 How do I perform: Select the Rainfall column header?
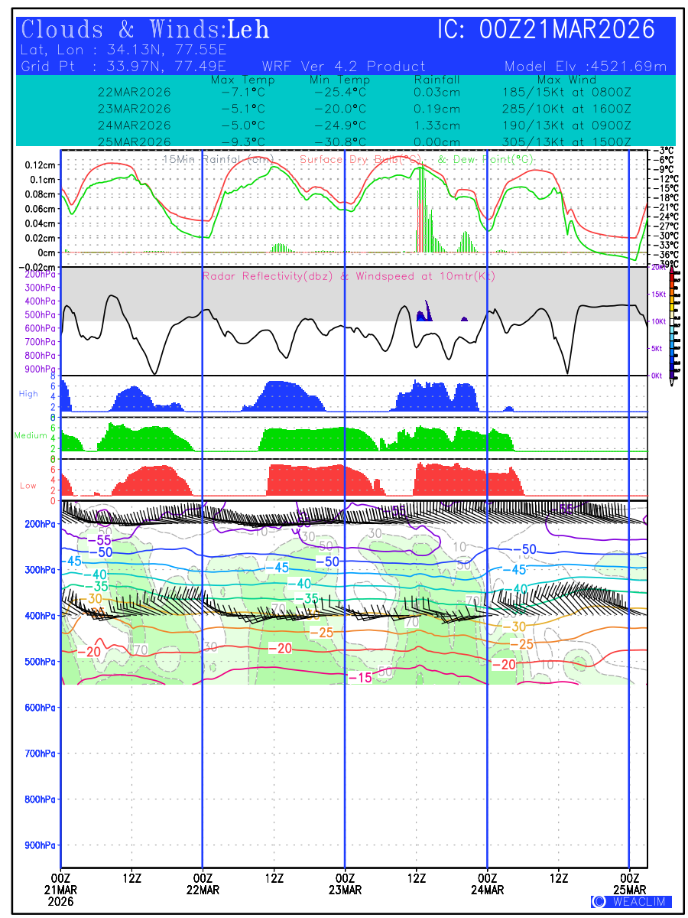(x=436, y=80)
